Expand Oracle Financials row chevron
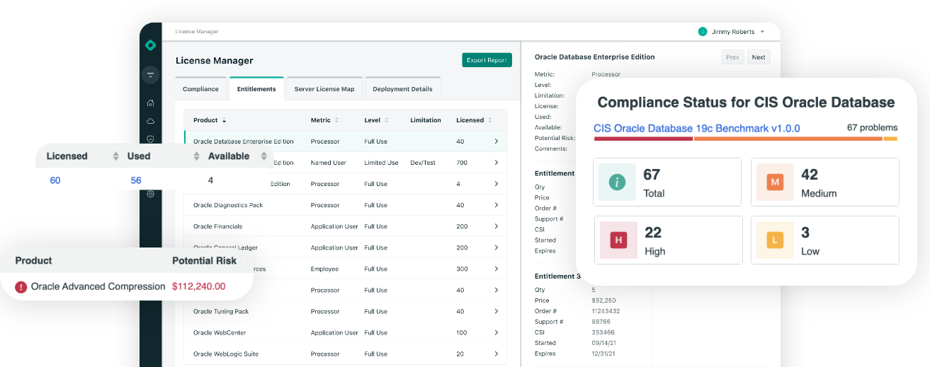The height and width of the screenshot is (367, 930). click(x=497, y=226)
